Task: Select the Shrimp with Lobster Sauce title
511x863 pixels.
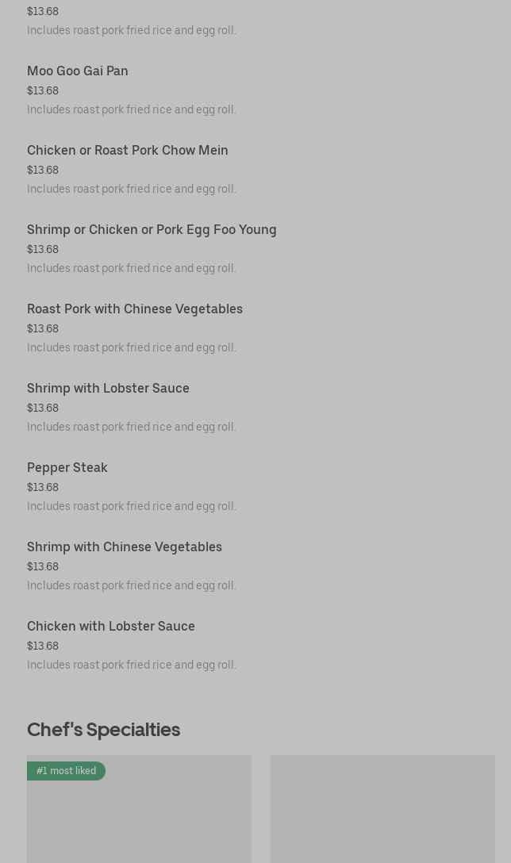Action: (108, 389)
